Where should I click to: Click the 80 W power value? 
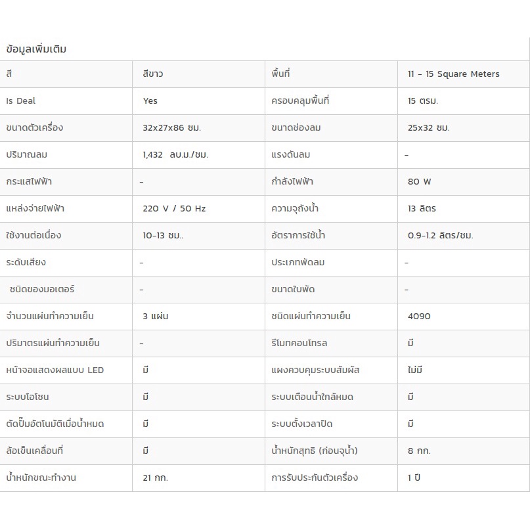[419, 182]
